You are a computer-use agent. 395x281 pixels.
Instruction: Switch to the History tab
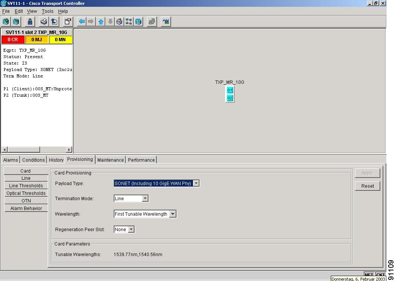[56, 160]
